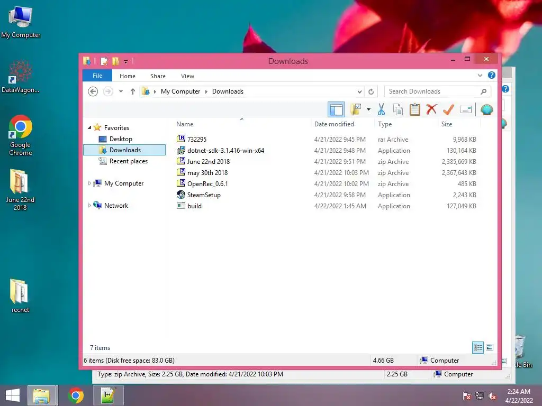This screenshot has width=542, height=406.
Task: Switch to the Share ribbon tab
Action: click(158, 76)
